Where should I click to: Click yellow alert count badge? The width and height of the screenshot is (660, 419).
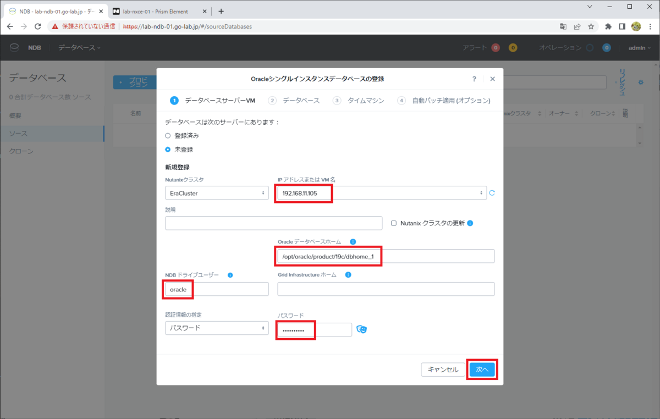coord(513,48)
